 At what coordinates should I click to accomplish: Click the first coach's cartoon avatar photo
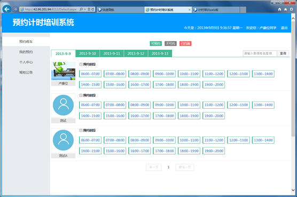[63, 71]
